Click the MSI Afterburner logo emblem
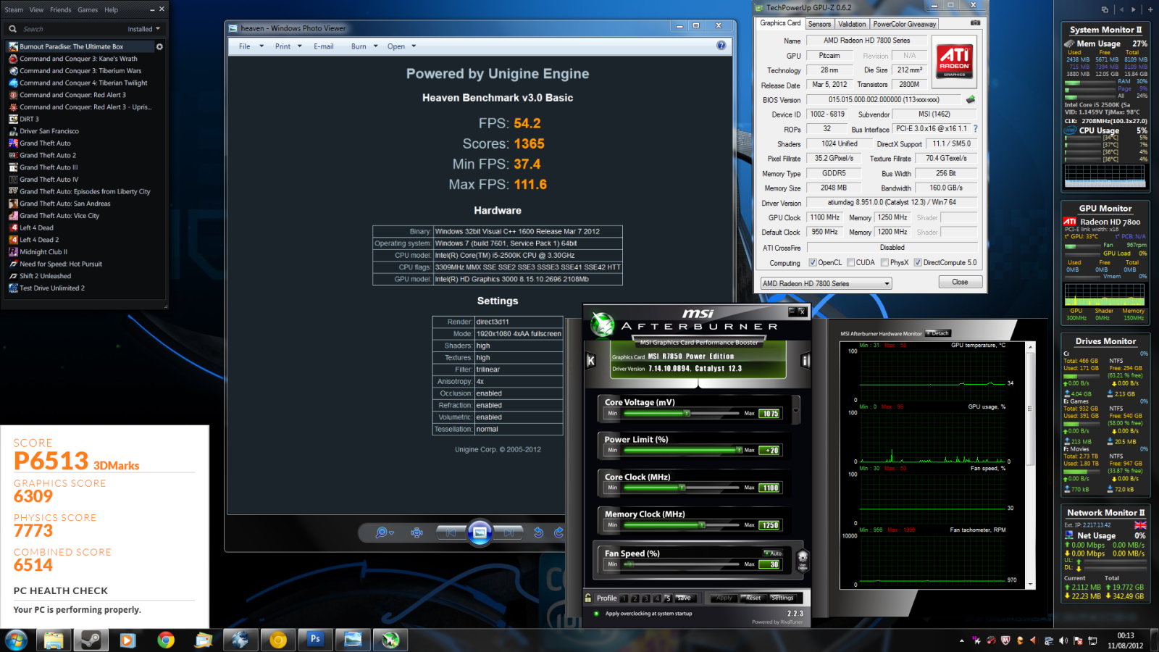1159x652 pixels. [x=602, y=325]
